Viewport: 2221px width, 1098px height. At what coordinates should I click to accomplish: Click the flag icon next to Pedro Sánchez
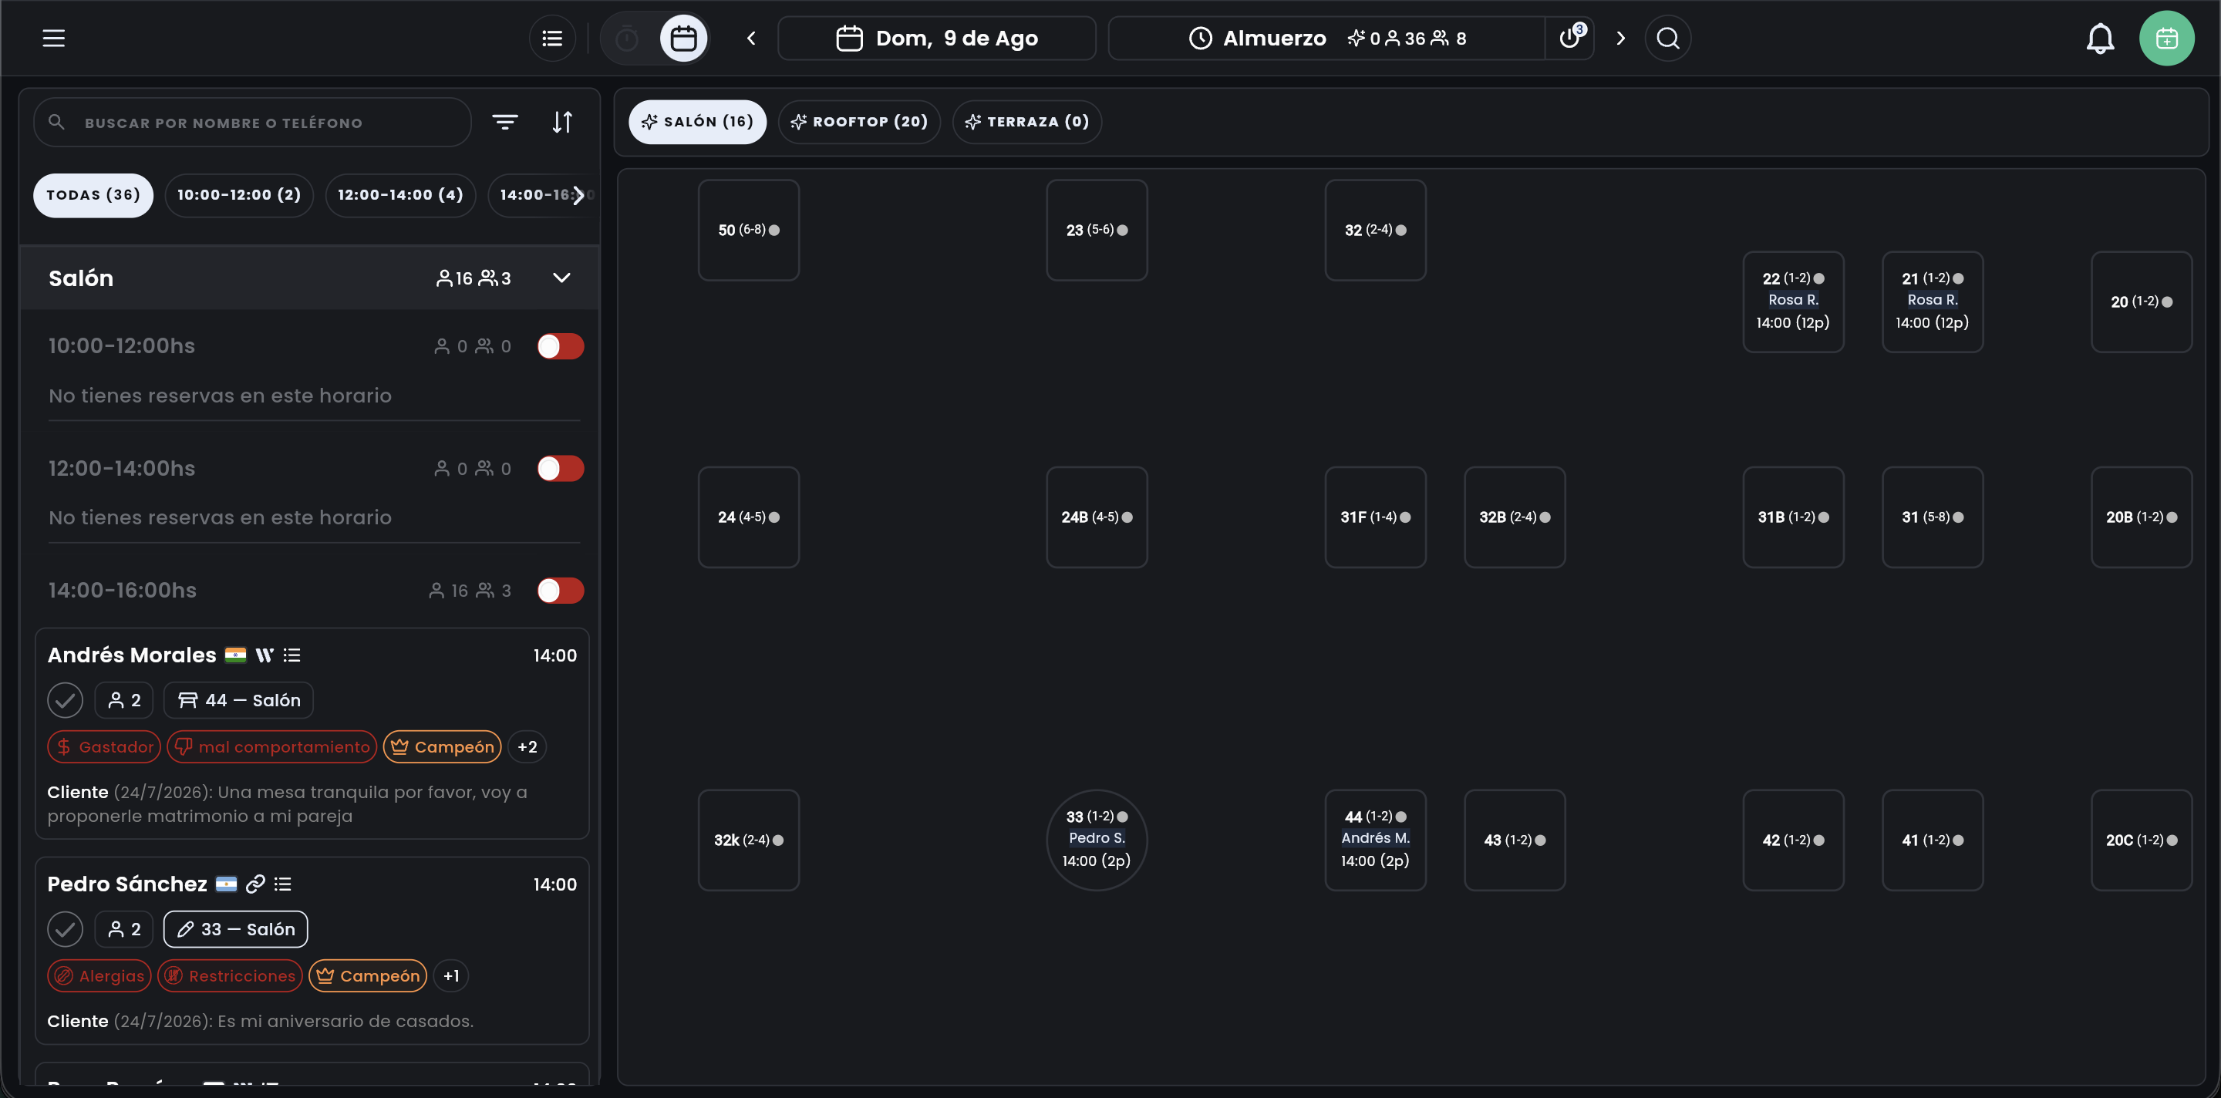[226, 884]
